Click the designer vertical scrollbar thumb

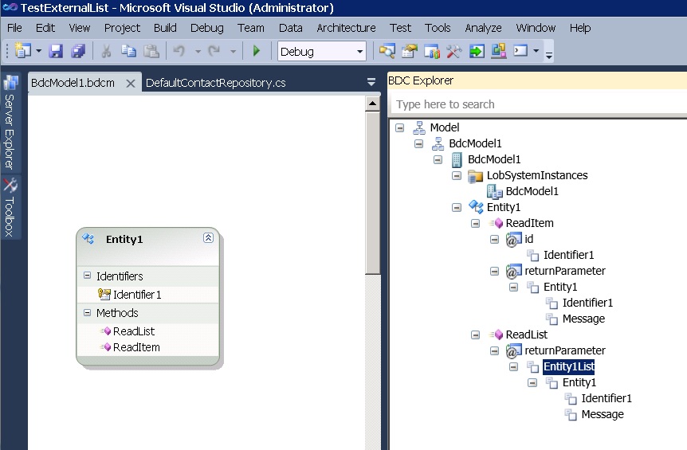point(372,193)
